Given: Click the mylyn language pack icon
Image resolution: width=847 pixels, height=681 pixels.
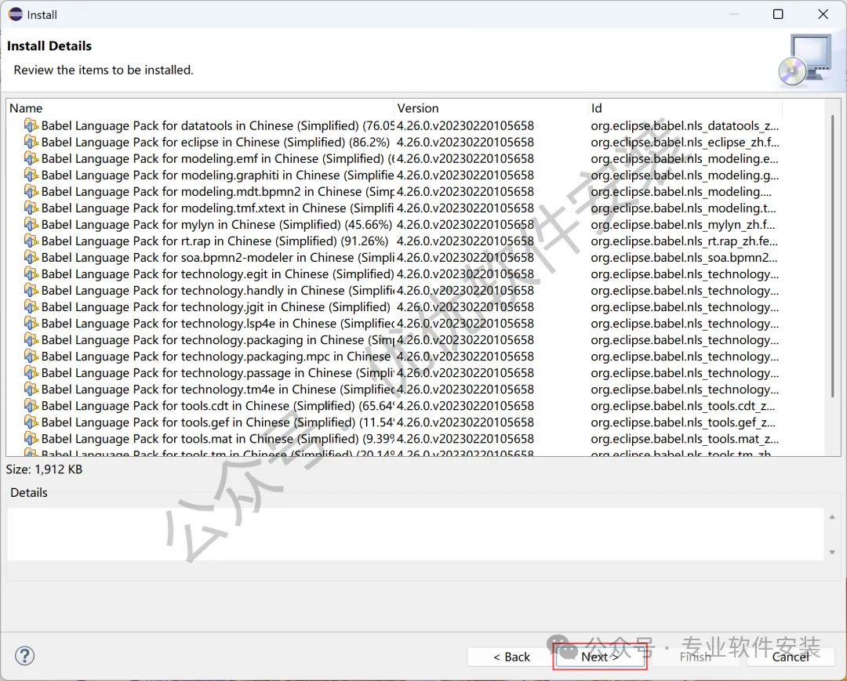Looking at the screenshot, I should 31,224.
